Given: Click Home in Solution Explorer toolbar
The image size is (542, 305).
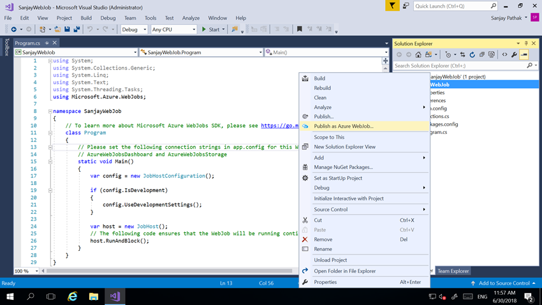Looking at the screenshot, I should point(418,55).
